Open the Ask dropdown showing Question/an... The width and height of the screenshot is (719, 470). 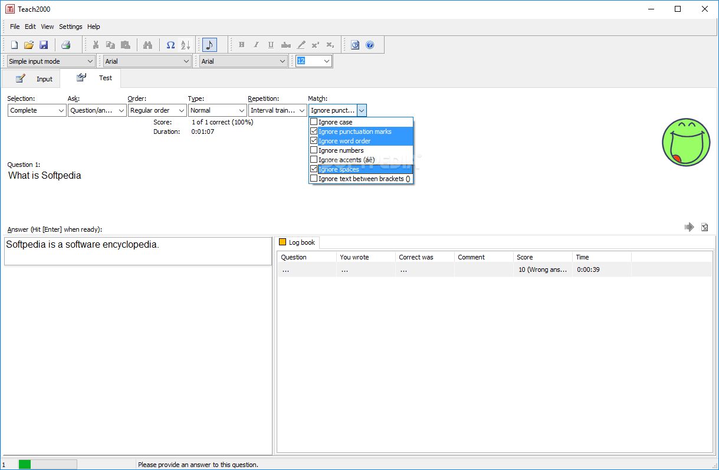97,110
